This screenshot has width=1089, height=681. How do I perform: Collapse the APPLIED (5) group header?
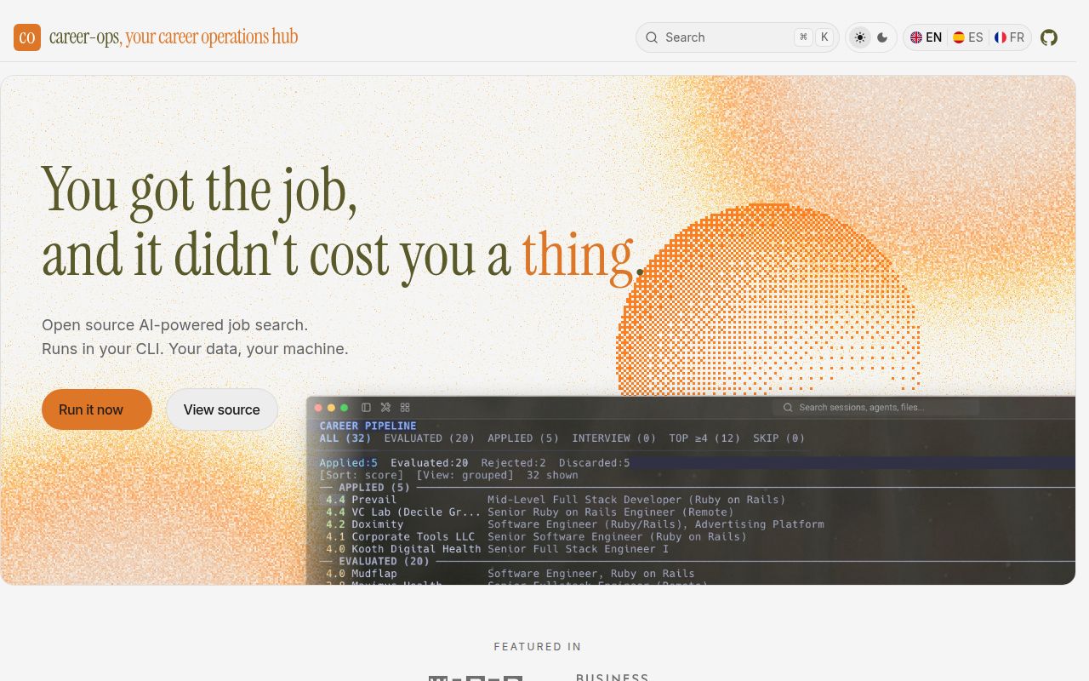point(374,488)
